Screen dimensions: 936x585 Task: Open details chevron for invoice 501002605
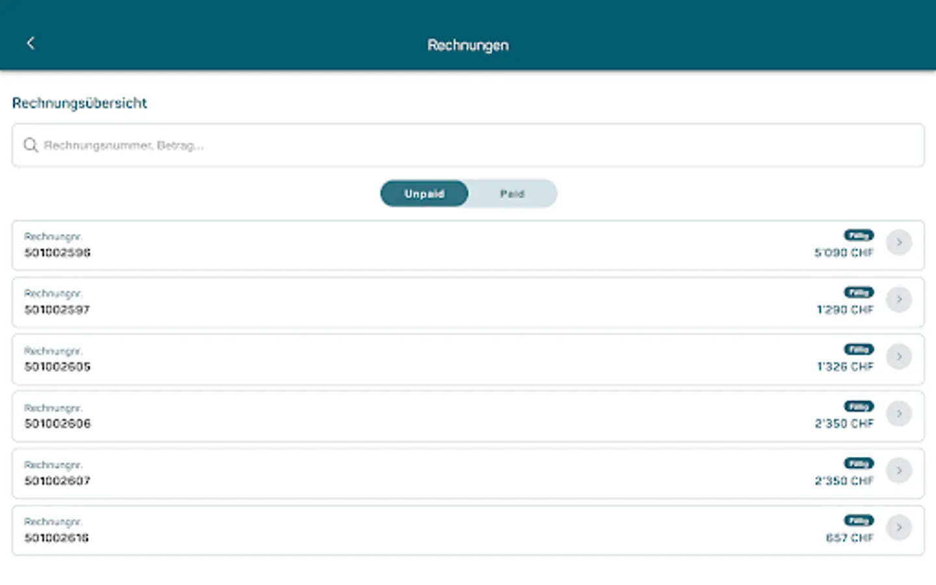[x=899, y=356]
